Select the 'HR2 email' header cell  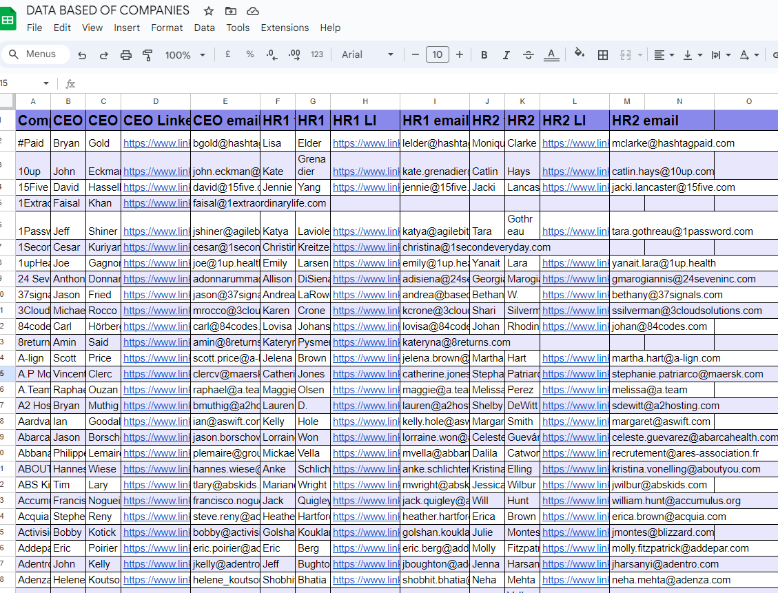click(662, 121)
